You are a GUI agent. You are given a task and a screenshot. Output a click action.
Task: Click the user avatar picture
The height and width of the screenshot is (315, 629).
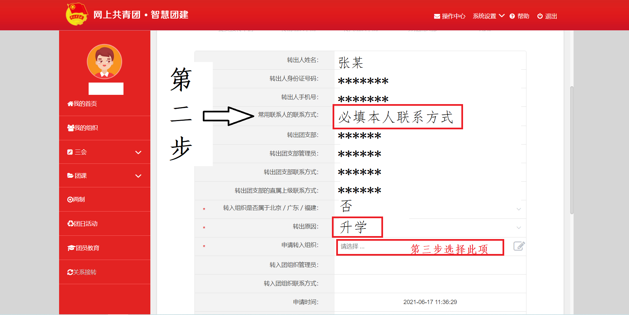click(105, 62)
